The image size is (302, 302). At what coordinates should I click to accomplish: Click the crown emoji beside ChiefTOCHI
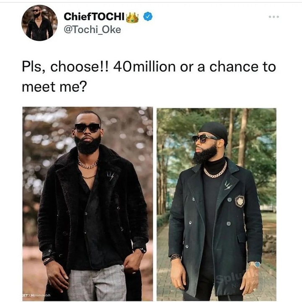pos(132,18)
